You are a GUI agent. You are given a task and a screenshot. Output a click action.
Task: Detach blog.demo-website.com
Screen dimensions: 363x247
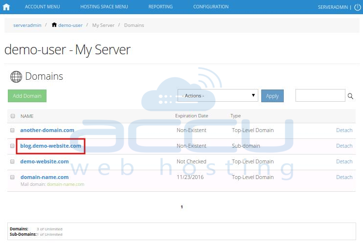coord(344,146)
